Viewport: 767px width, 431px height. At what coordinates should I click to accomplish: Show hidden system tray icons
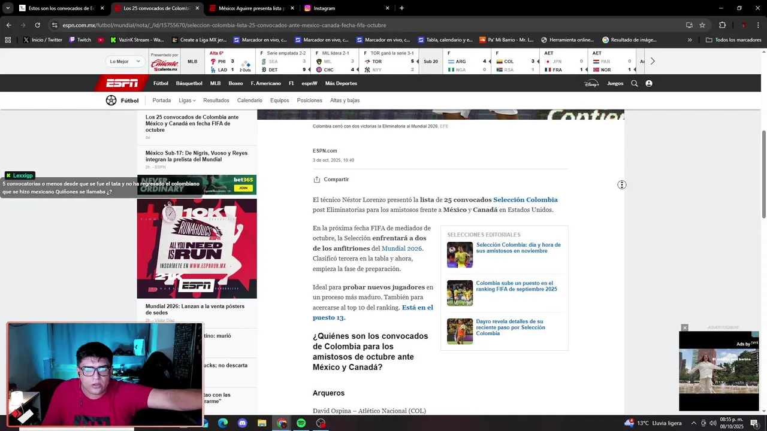(x=694, y=423)
